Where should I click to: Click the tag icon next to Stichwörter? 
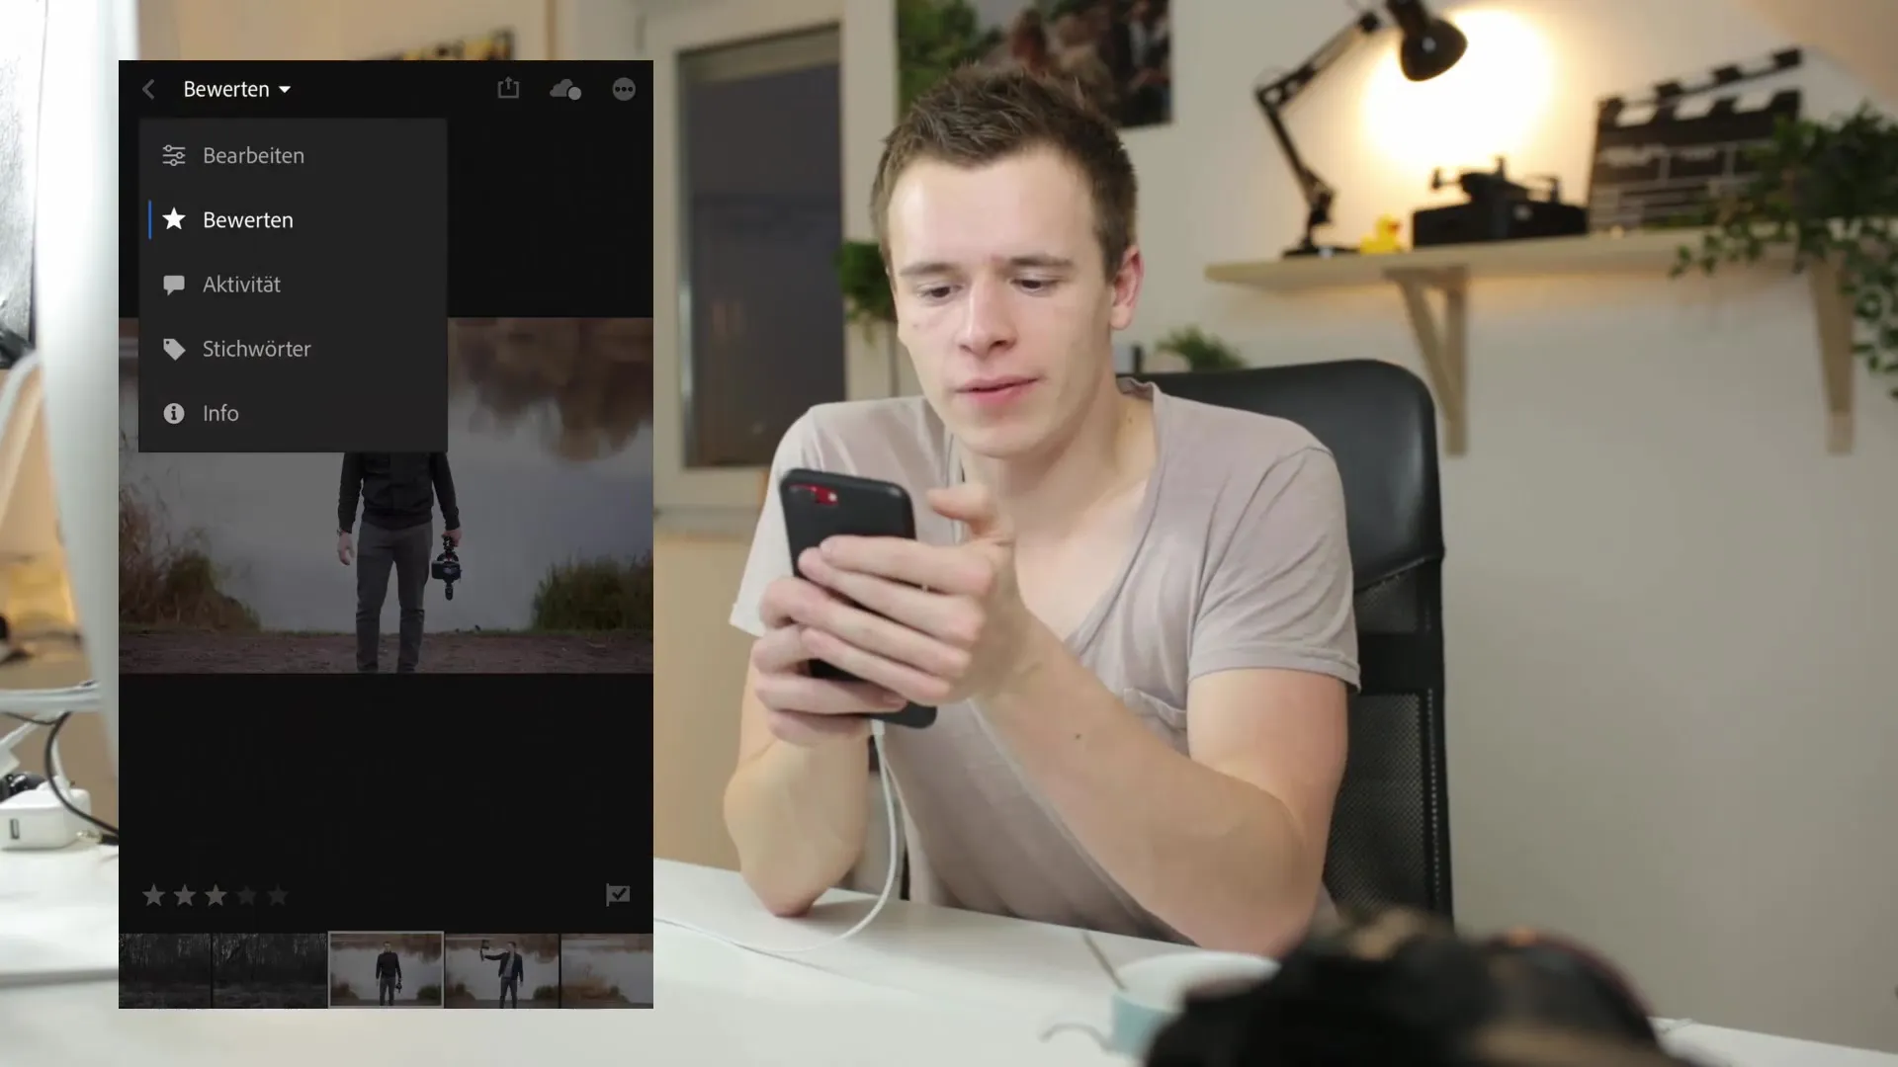click(x=175, y=348)
